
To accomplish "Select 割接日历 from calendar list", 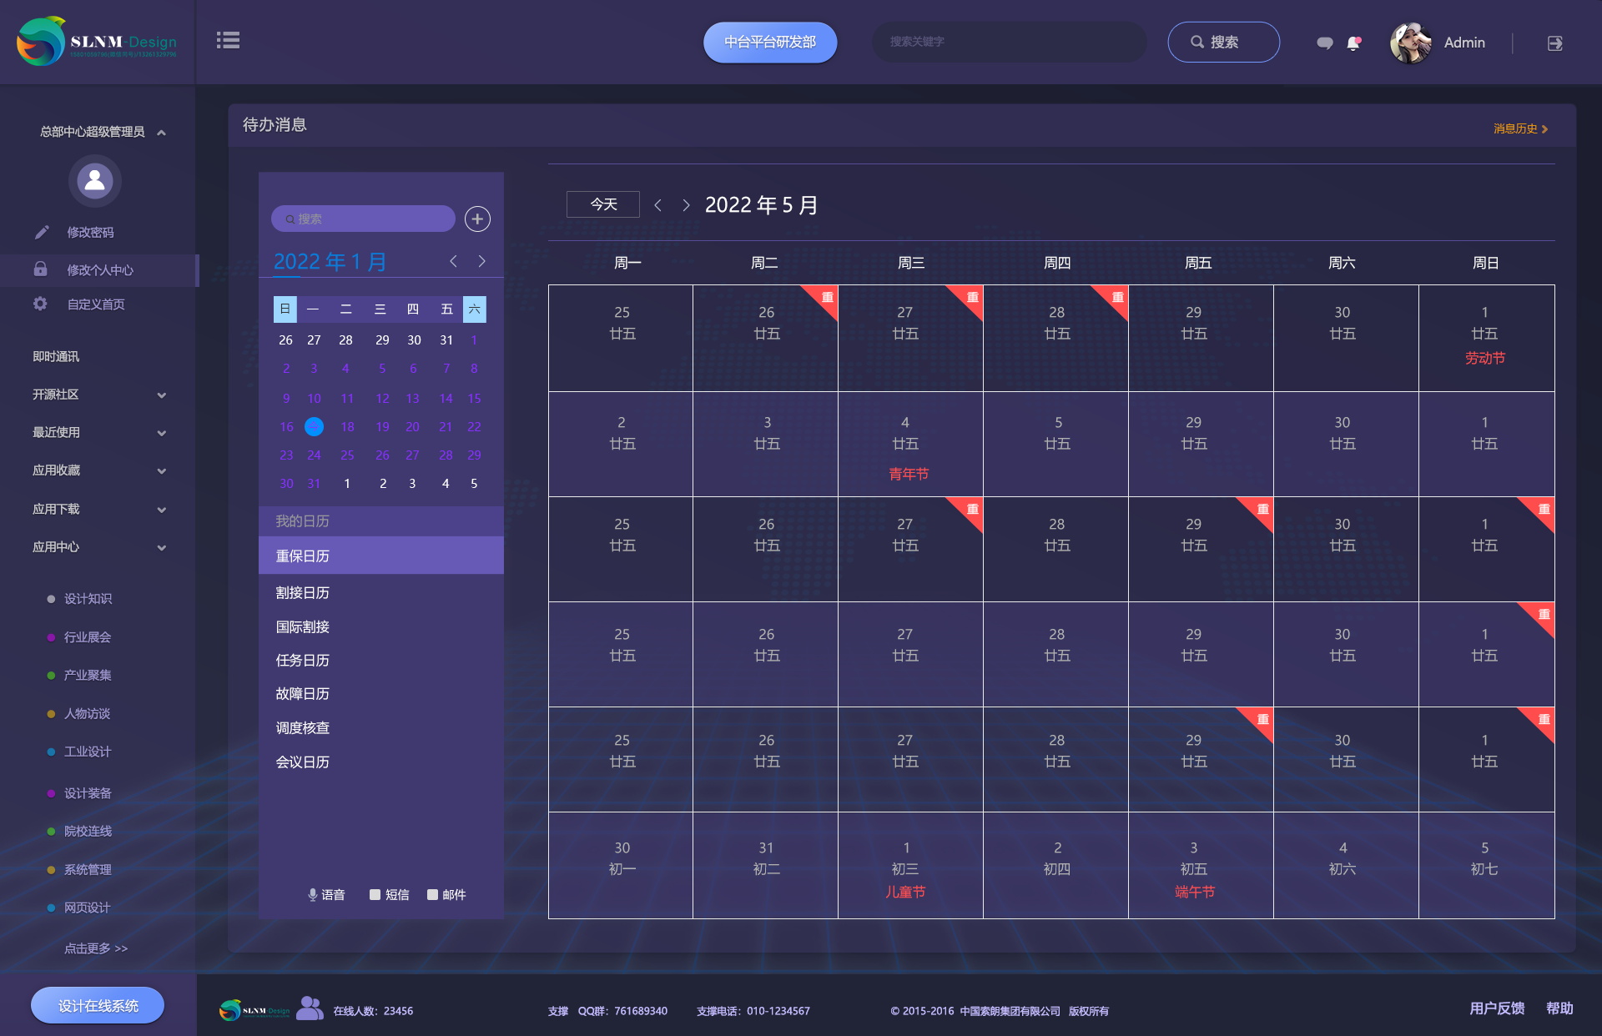I will [x=303, y=592].
